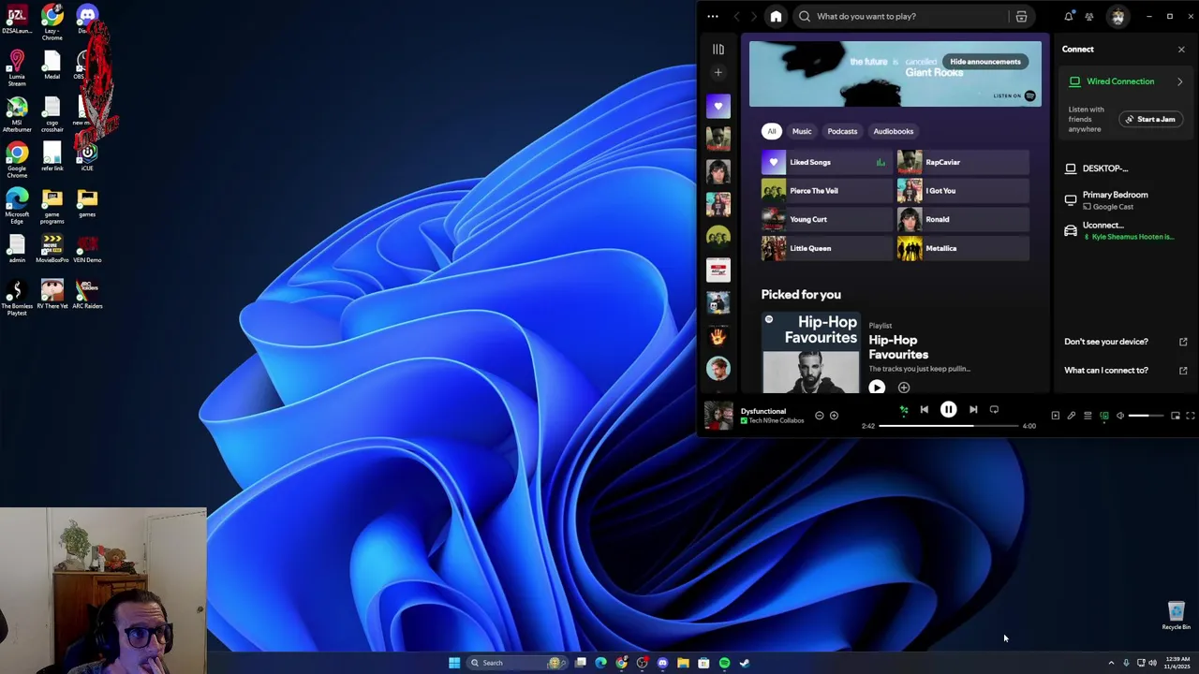Save Hip-Hop Favourites with the plus icon
This screenshot has width=1199, height=674.
point(904,388)
